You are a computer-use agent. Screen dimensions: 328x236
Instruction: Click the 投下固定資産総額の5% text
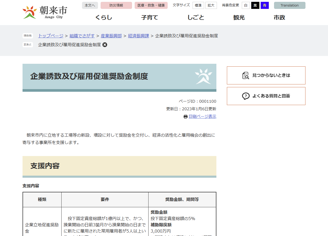173,218
